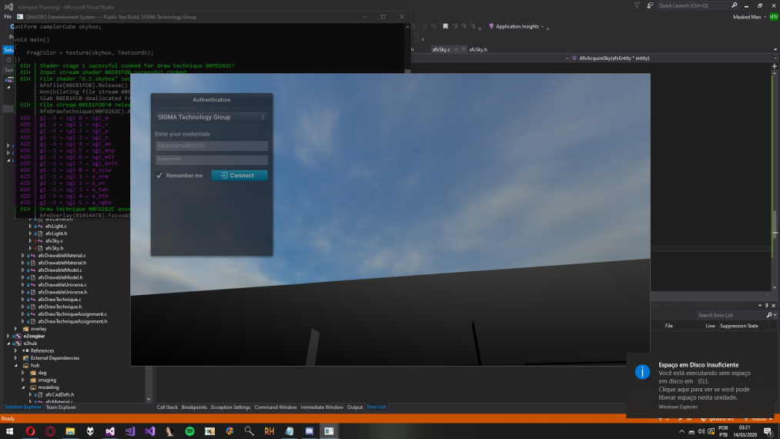Expand the overlay folder
Image resolution: width=780 pixels, height=439 pixels.
[15, 329]
